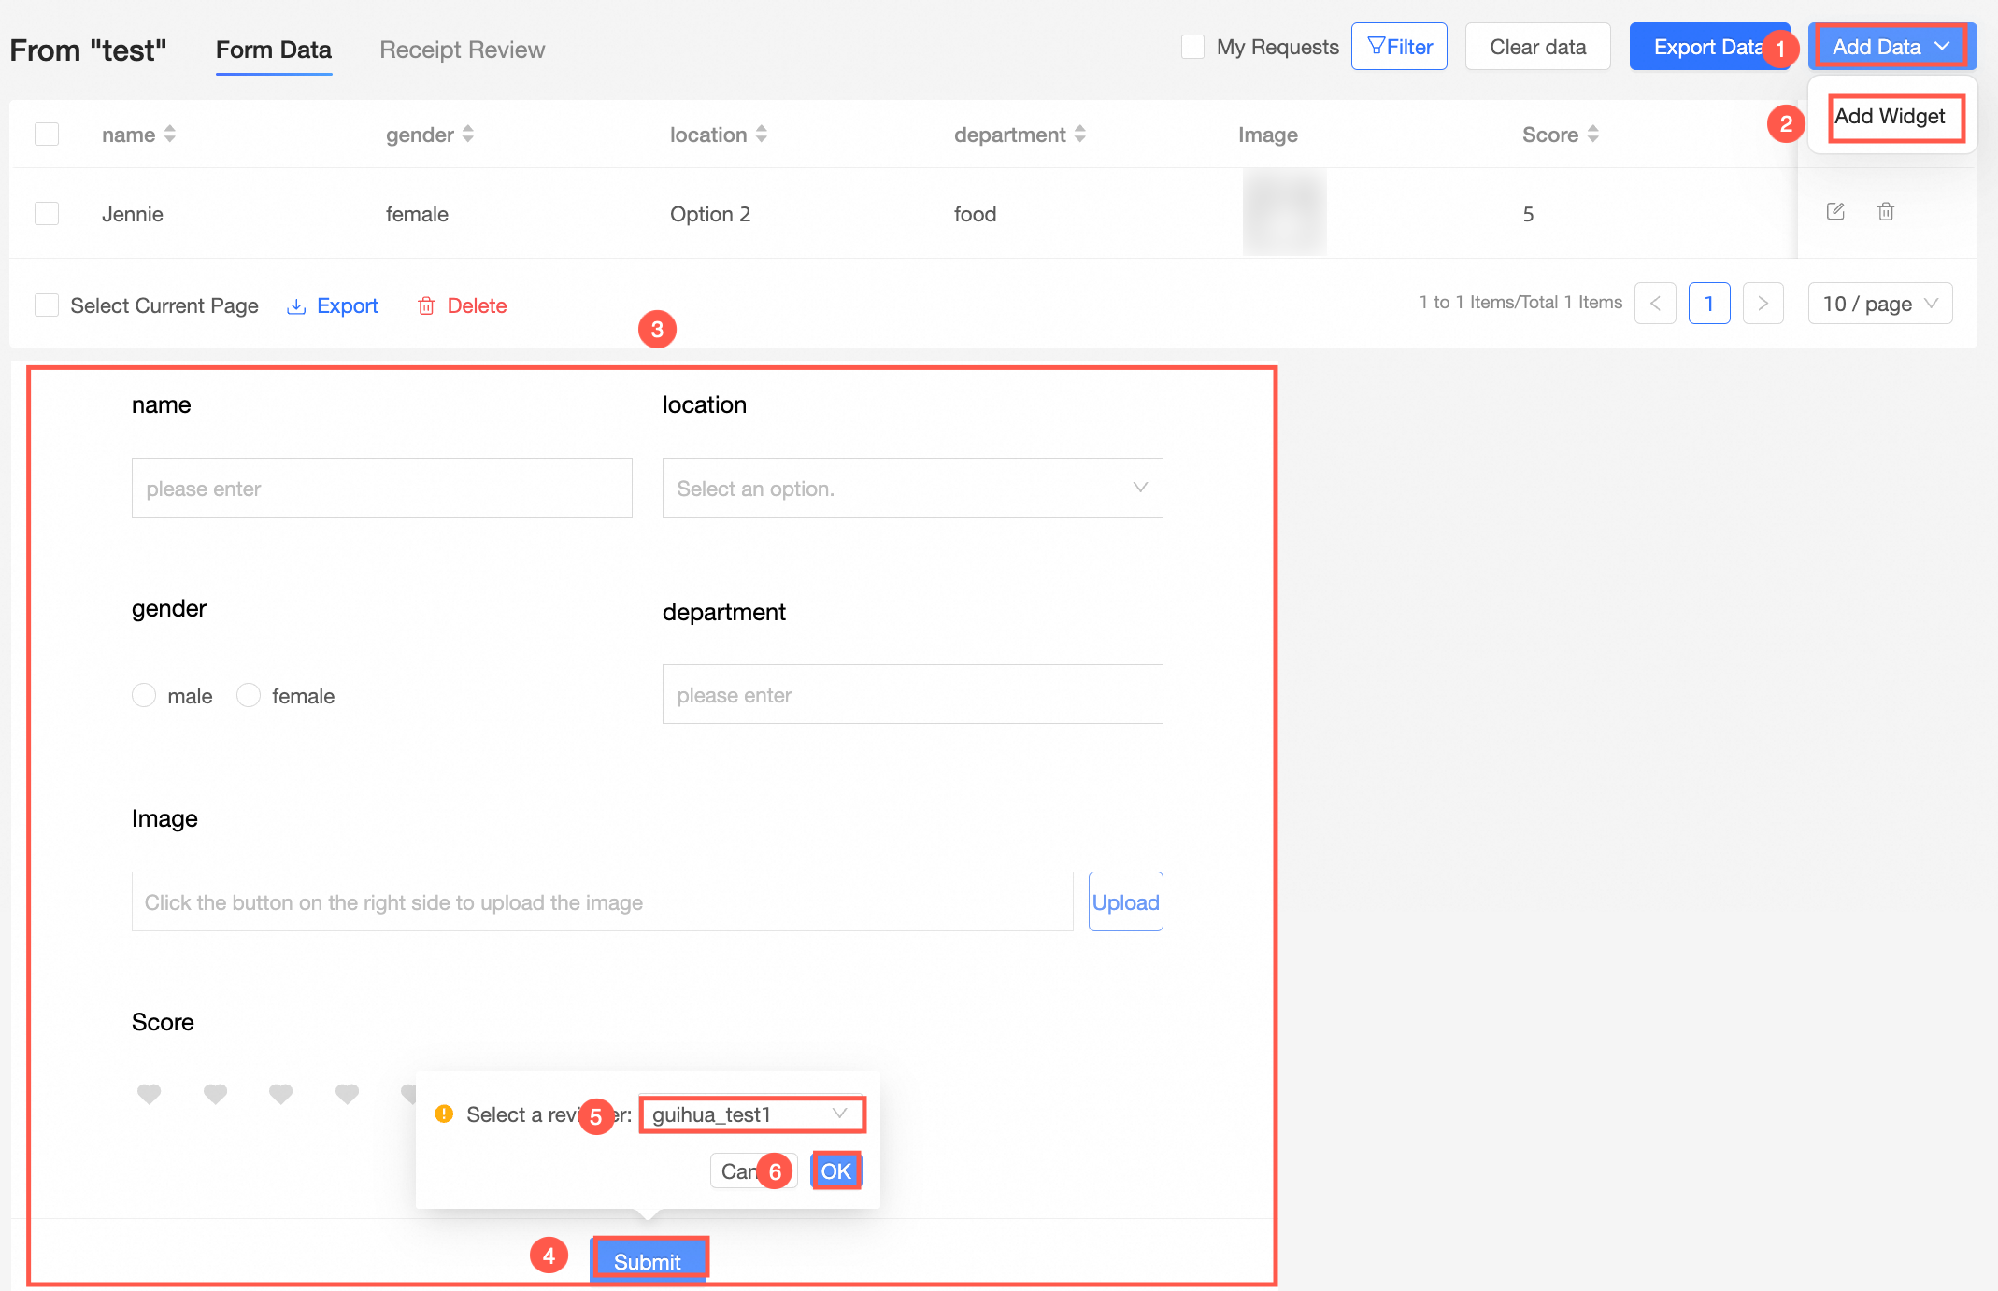The width and height of the screenshot is (1998, 1291).
Task: Enable the My Requests checkbox
Action: pos(1192,47)
